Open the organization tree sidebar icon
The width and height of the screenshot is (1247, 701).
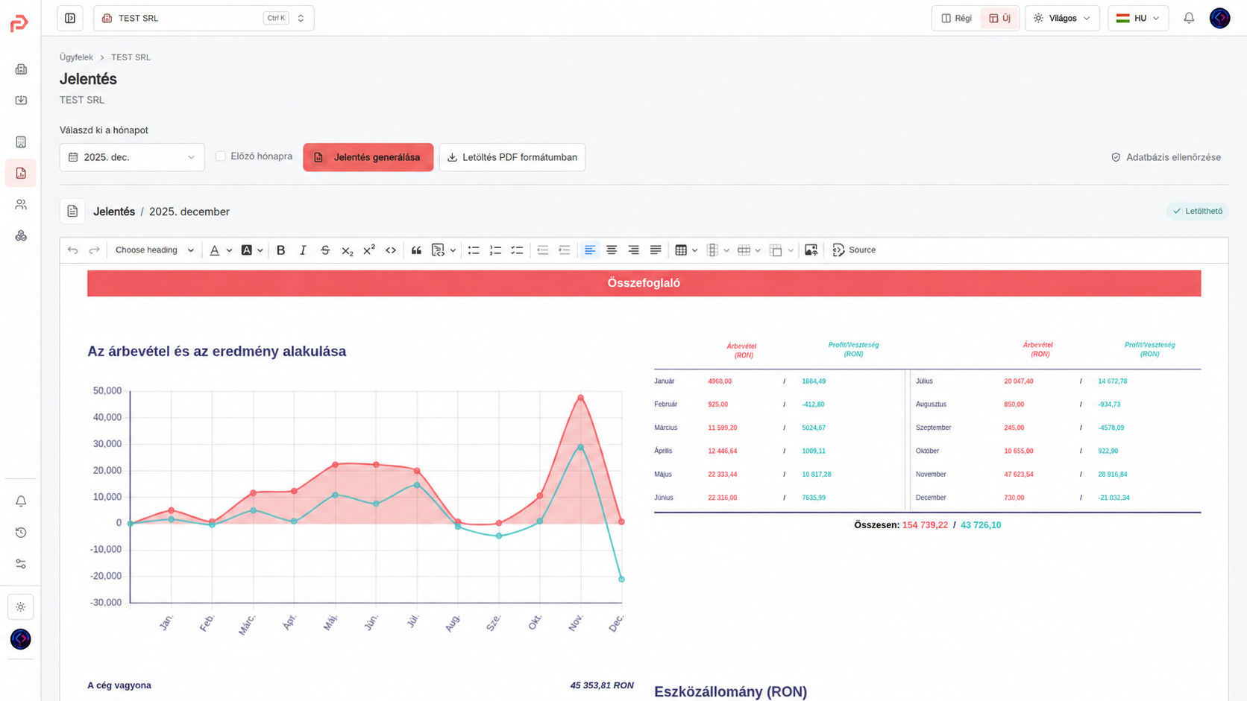(21, 235)
